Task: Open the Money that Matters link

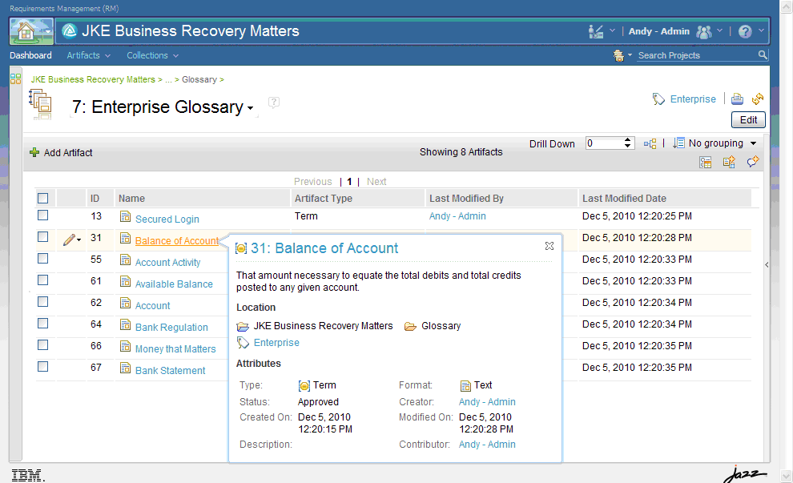Action: [175, 349]
